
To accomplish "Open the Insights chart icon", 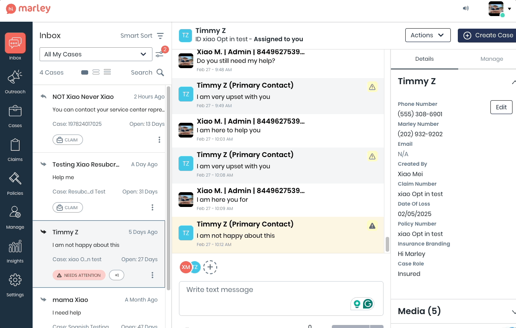I will coord(15,247).
